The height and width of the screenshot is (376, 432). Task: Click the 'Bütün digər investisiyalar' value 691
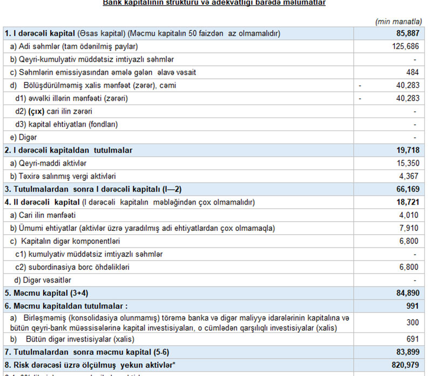[413, 339]
